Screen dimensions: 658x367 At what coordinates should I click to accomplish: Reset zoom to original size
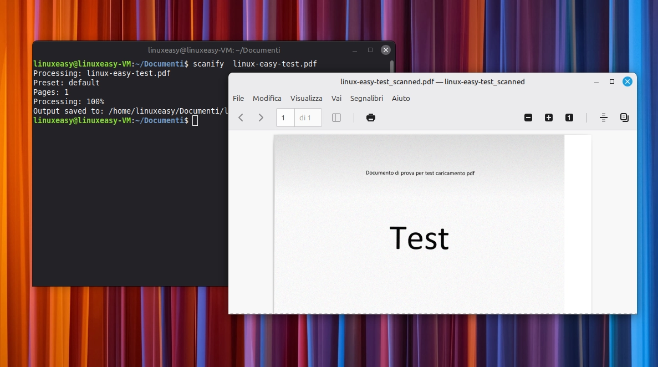coord(569,118)
